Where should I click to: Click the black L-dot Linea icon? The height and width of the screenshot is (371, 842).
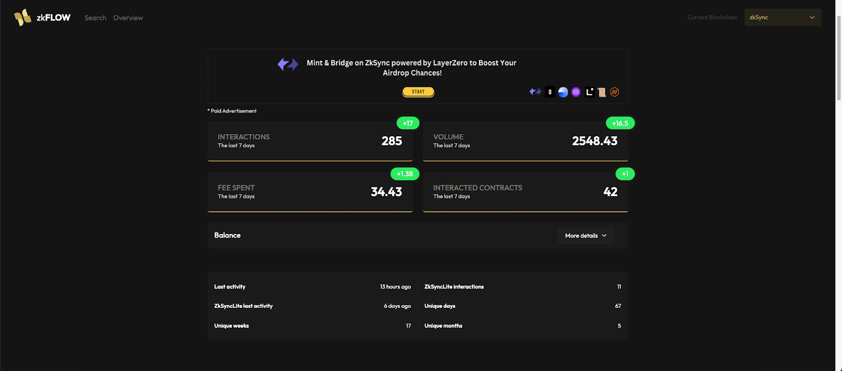(589, 92)
